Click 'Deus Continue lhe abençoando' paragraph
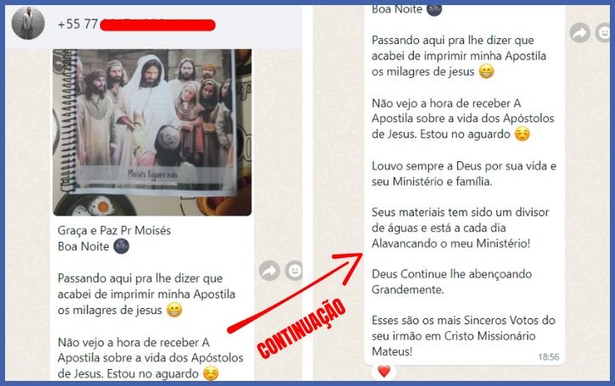Viewport: 615px width, 386px height. [451, 282]
